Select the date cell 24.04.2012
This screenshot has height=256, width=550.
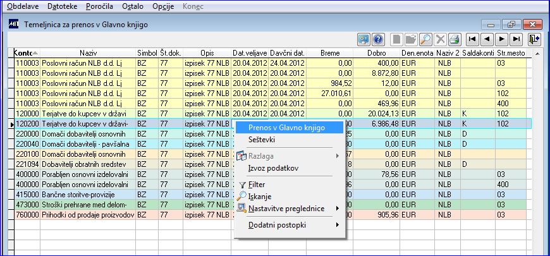click(288, 63)
